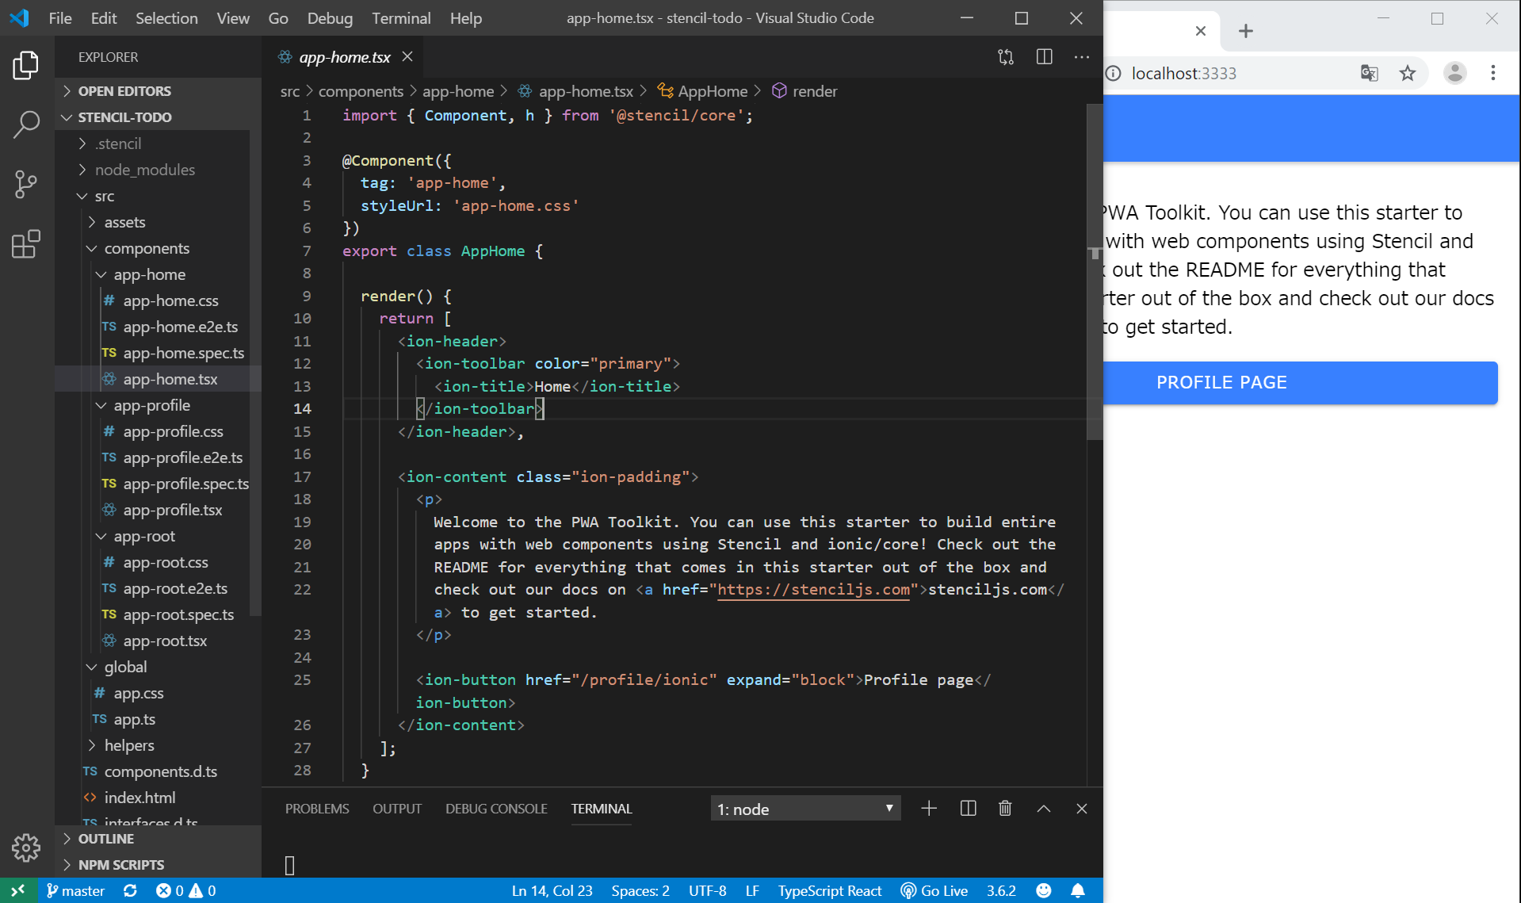The height and width of the screenshot is (903, 1521).
Task: Expand the node_modules folder
Action: pyautogui.click(x=144, y=170)
